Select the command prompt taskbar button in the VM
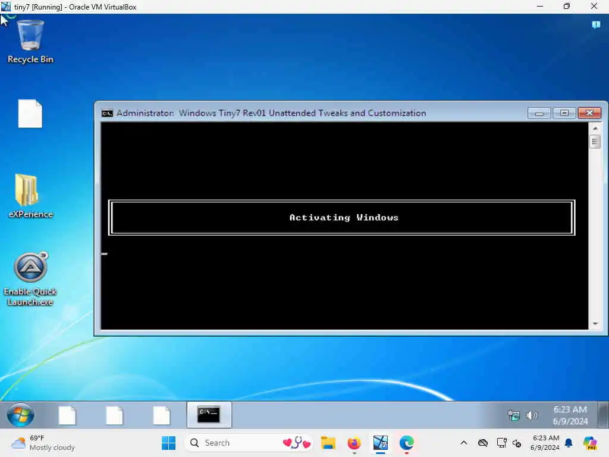 (209, 415)
